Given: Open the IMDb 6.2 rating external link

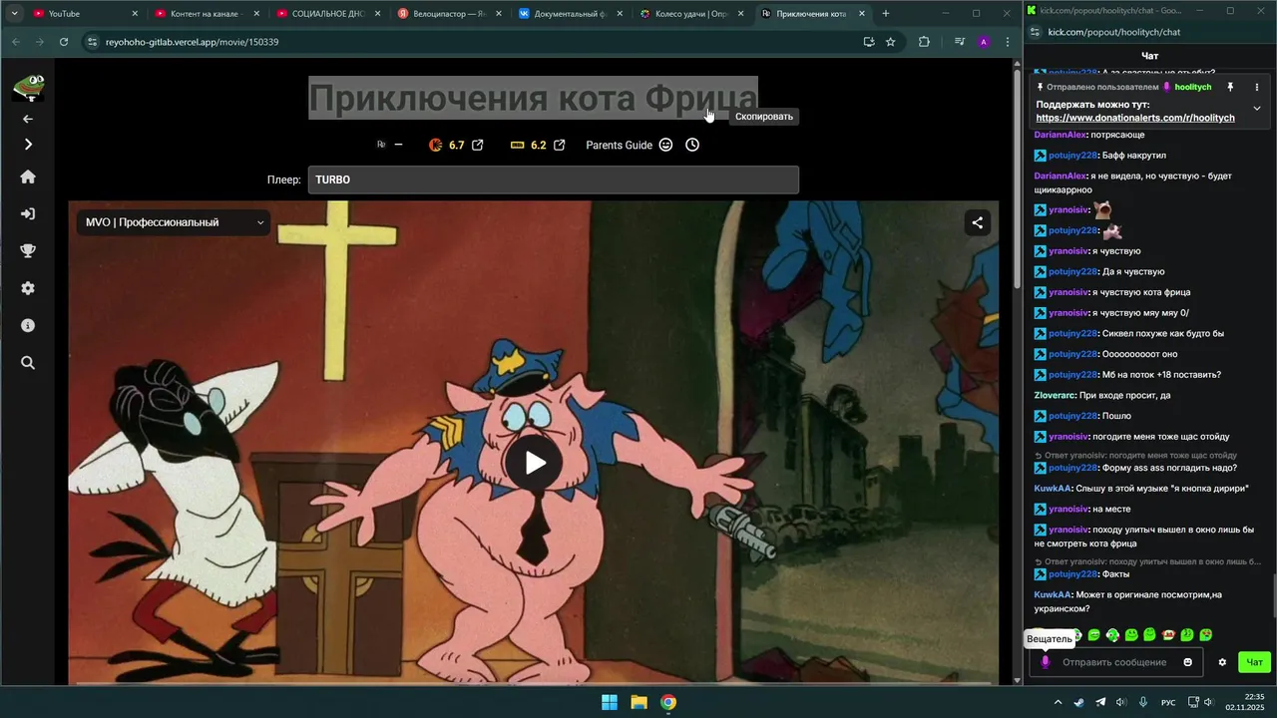Looking at the screenshot, I should 560,145.
